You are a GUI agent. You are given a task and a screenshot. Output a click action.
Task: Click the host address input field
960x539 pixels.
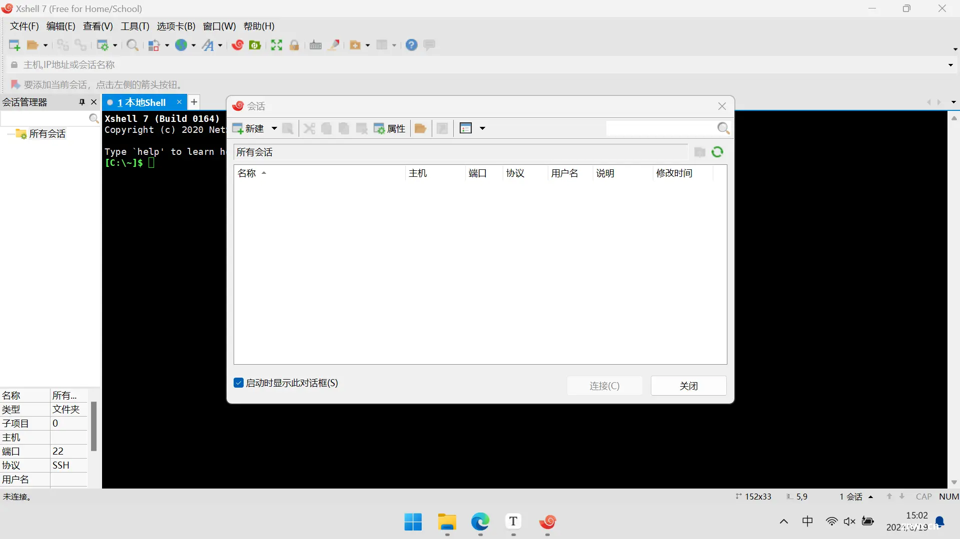point(480,65)
